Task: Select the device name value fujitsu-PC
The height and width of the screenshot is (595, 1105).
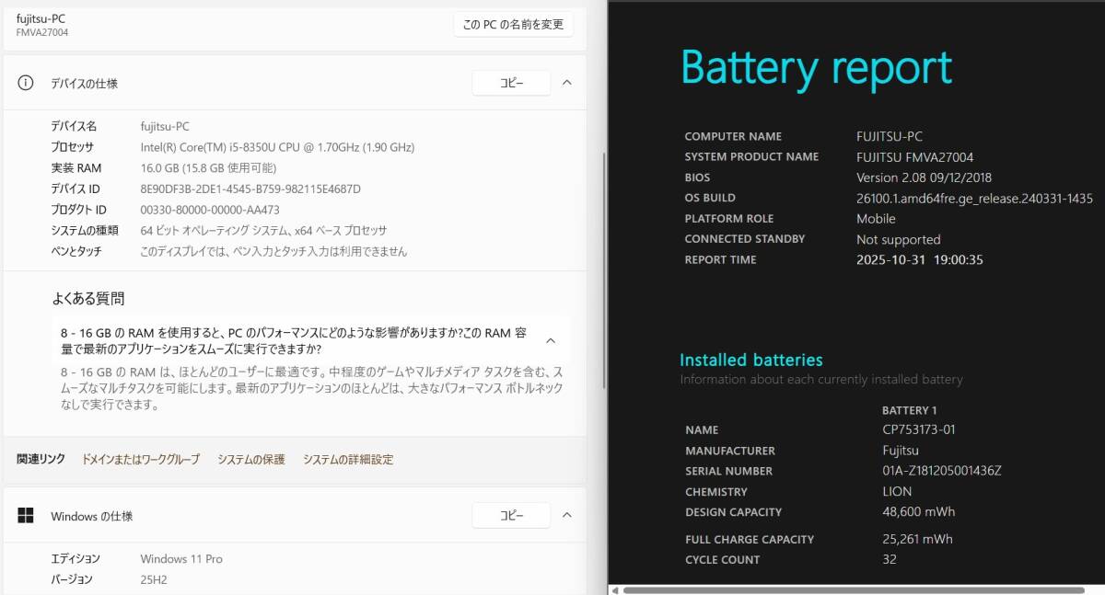Action: coord(165,127)
